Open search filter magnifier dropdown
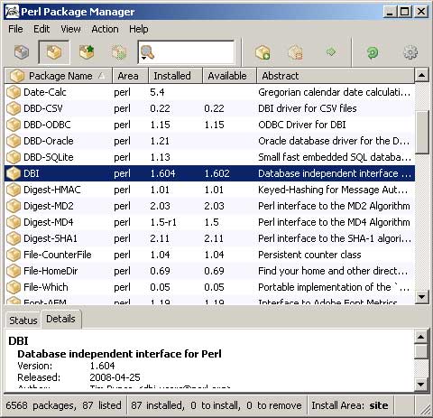This screenshot has width=433, height=418. 147,53
